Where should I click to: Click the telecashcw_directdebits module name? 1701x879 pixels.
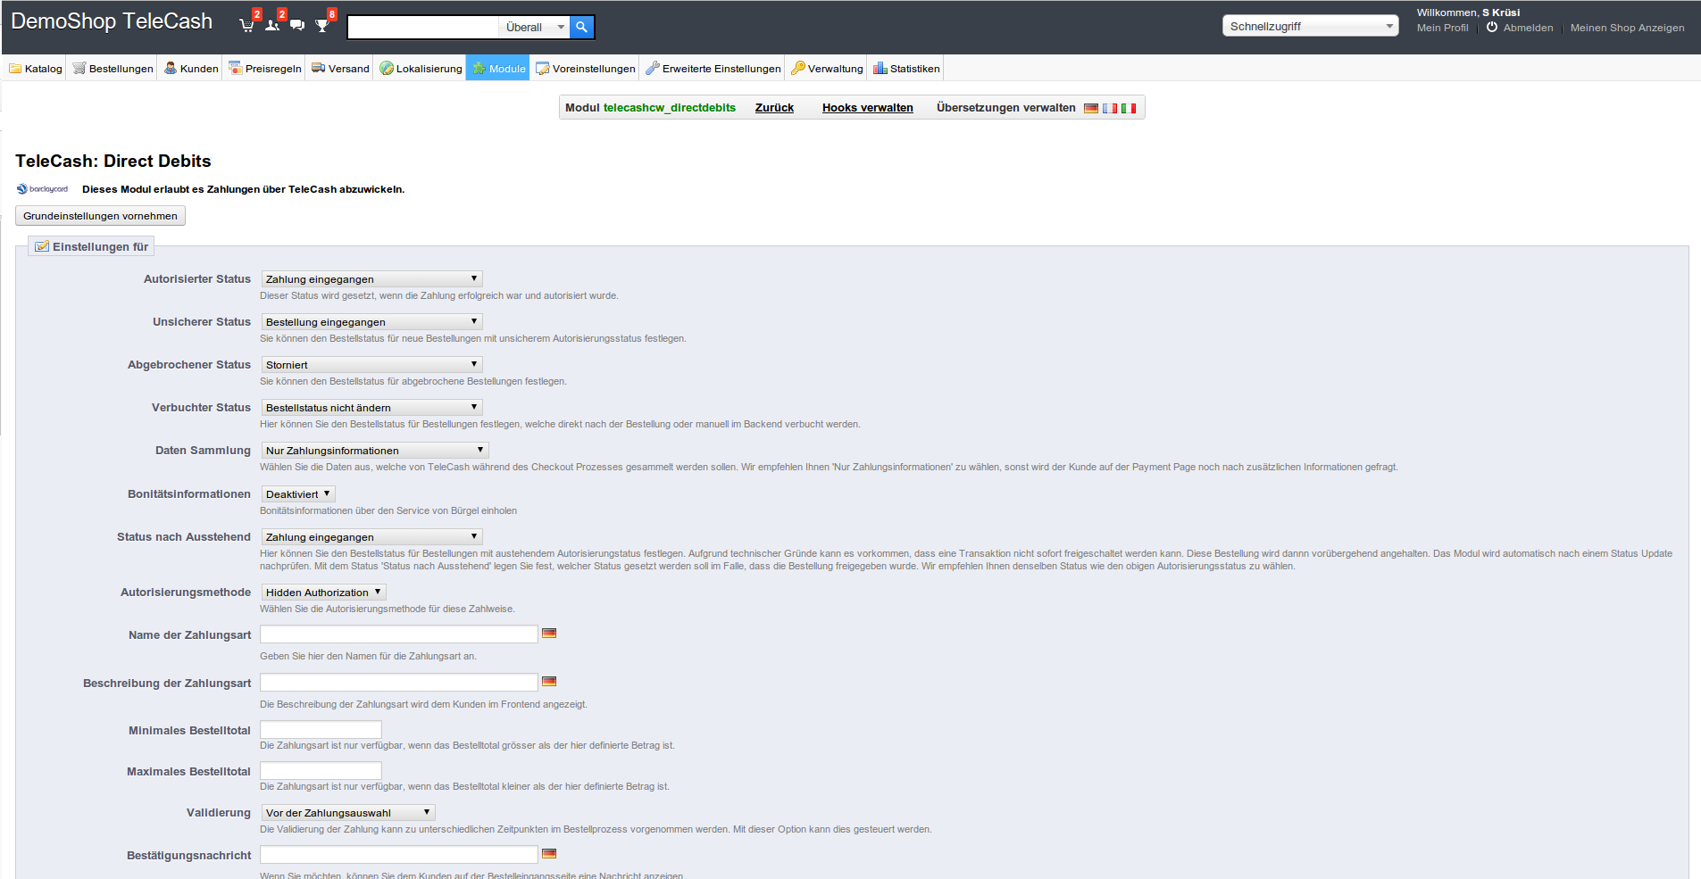tap(670, 108)
